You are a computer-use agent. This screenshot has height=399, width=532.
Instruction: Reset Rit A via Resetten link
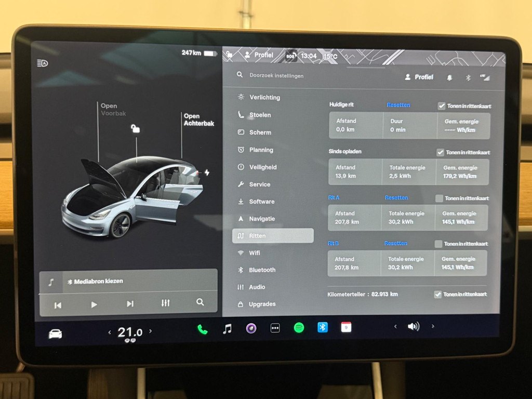point(396,197)
